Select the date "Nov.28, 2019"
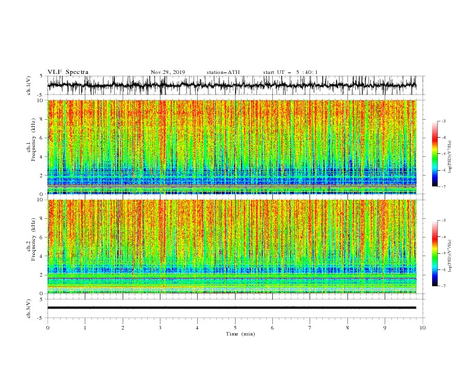The width and height of the screenshot is (476, 368). [x=168, y=72]
